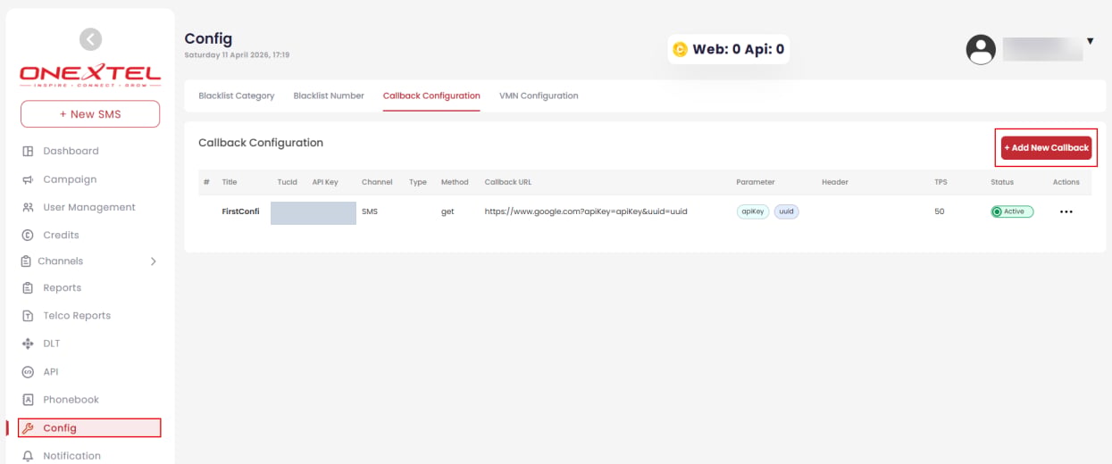
Task: Select Callback Configuration tab
Action: [x=431, y=95]
